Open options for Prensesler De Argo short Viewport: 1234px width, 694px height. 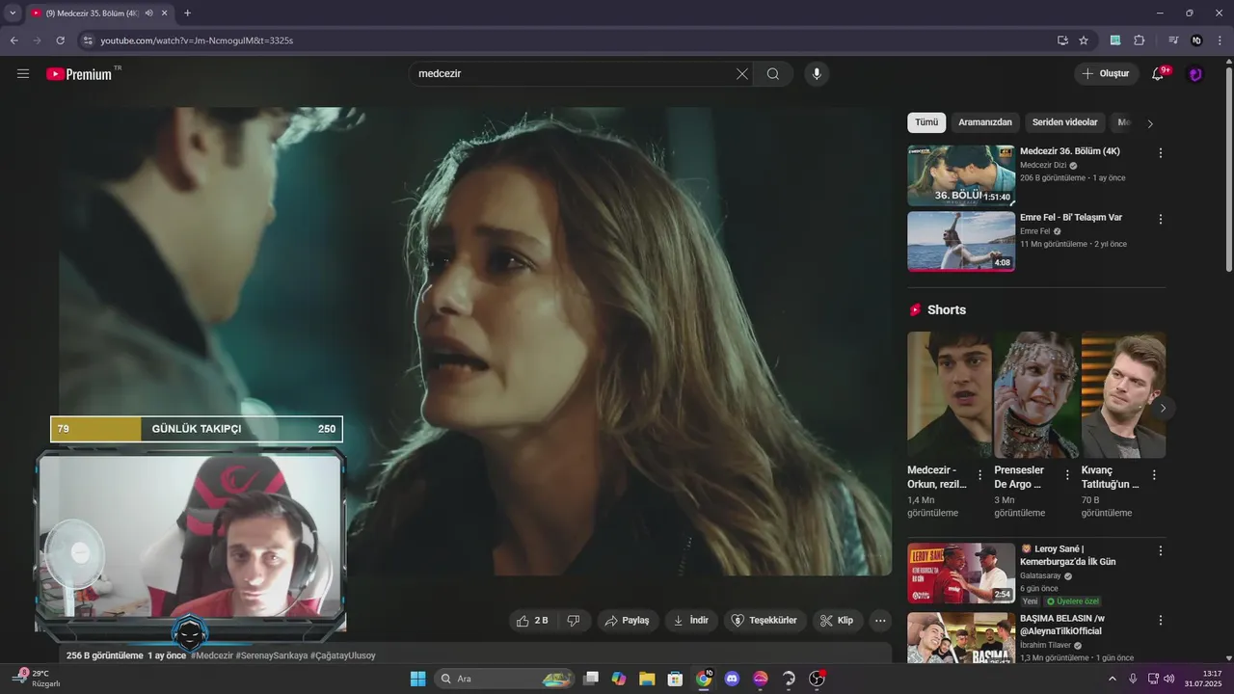click(x=1067, y=475)
